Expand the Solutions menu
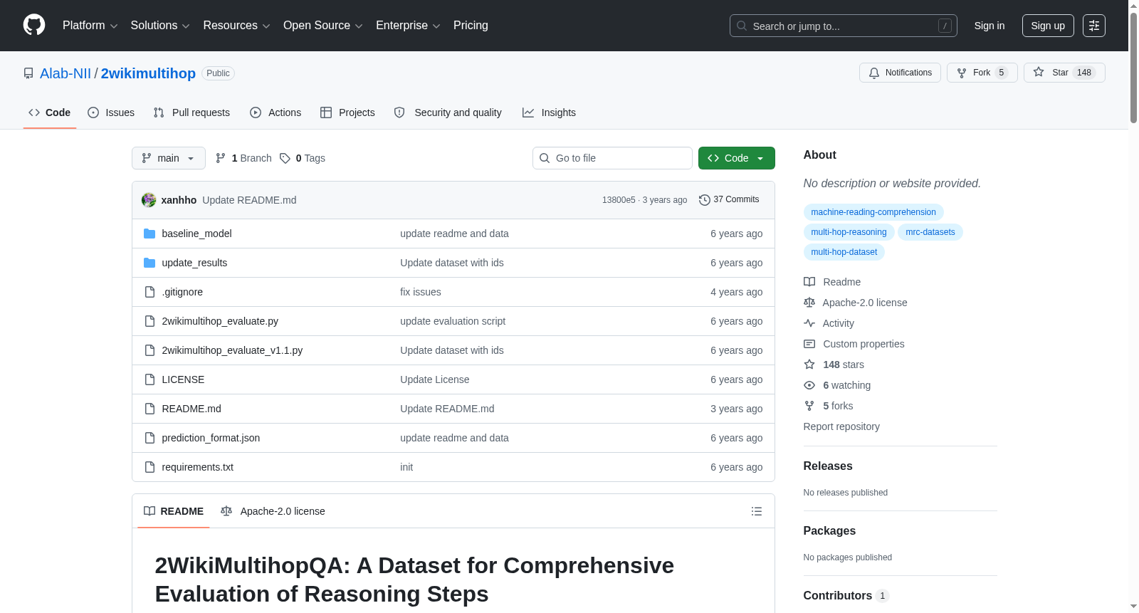Screen dimensions: 1139x613 160,26
